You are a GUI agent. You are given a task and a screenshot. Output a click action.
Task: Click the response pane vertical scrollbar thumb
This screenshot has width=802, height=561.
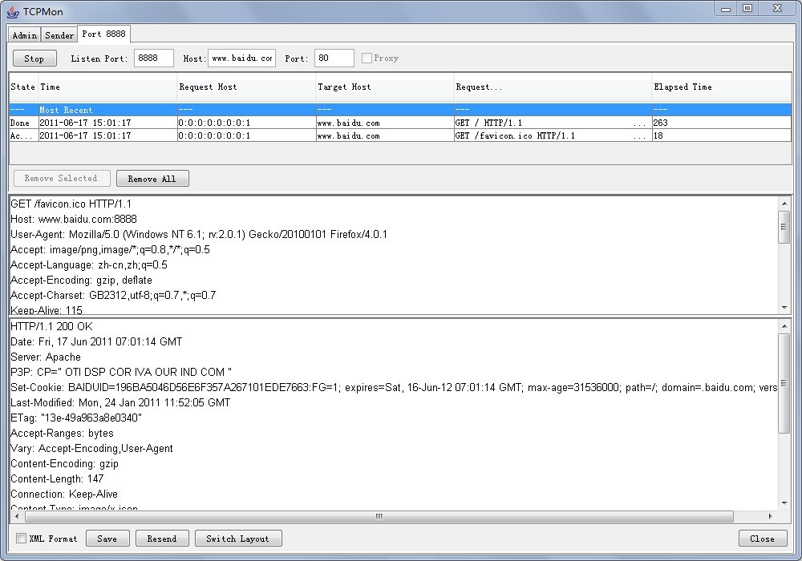coord(784,384)
